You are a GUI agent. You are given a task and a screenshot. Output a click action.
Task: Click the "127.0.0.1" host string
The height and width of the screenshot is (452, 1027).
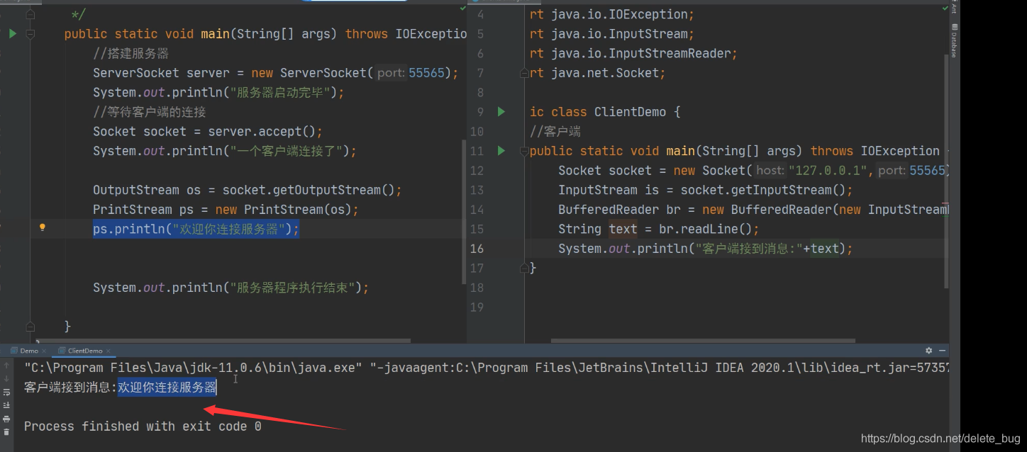[829, 170]
